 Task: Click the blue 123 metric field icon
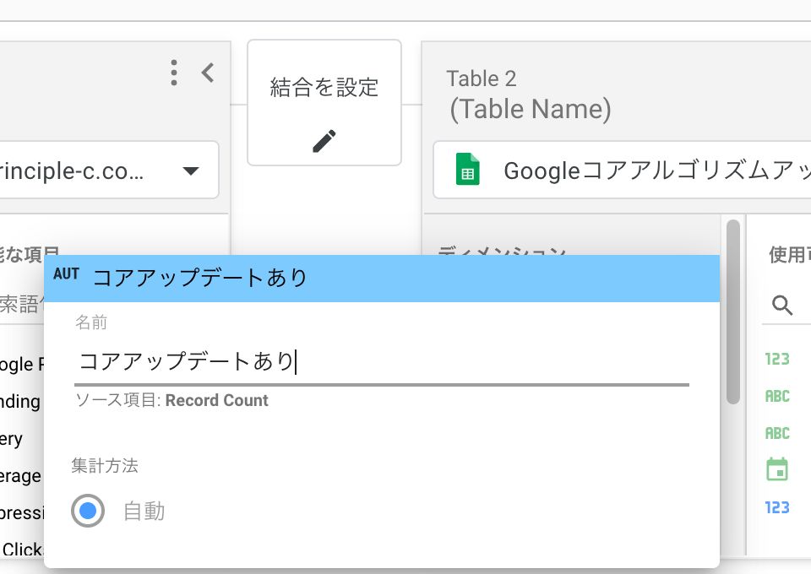coord(776,507)
